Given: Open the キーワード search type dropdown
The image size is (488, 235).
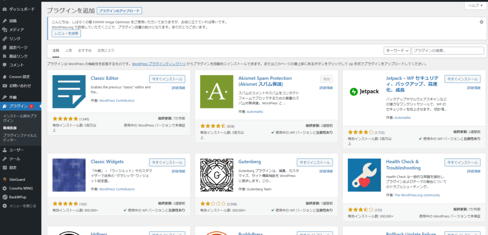Looking at the screenshot, I should click(397, 51).
